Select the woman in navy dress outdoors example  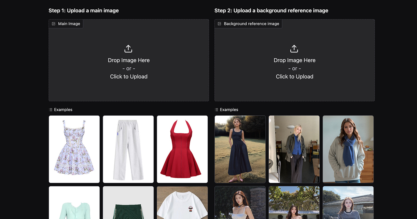click(240, 149)
